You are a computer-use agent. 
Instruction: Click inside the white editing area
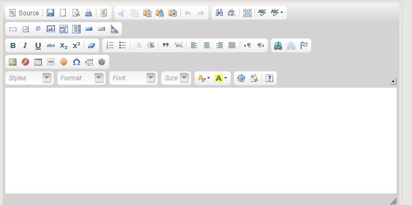tap(201, 141)
